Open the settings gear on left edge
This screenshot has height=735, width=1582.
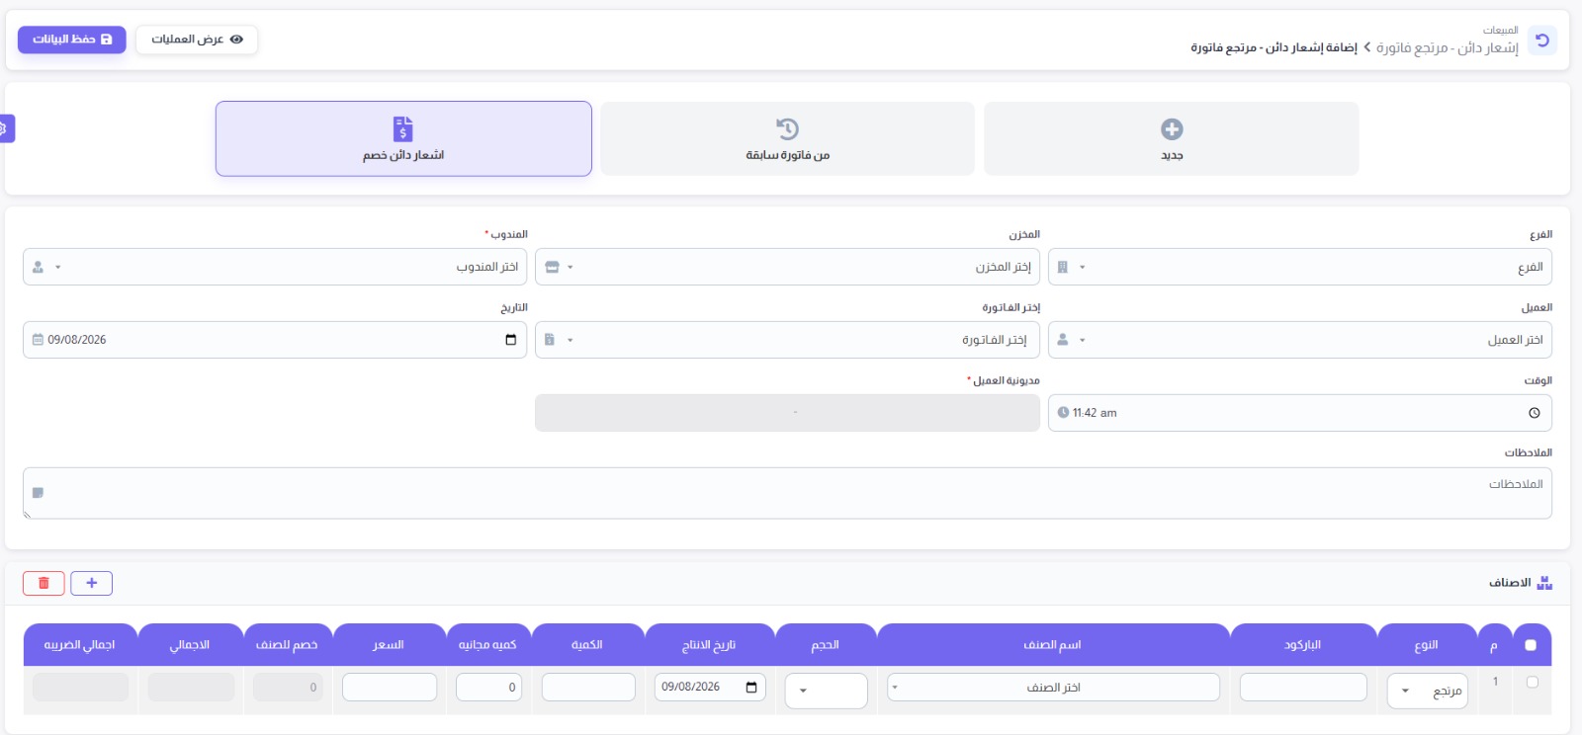click(5, 128)
